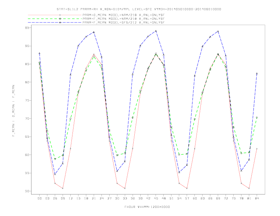Screen dimensions: 280x216
Task: Click red solid line sample in legend
Action: [55, 15]
